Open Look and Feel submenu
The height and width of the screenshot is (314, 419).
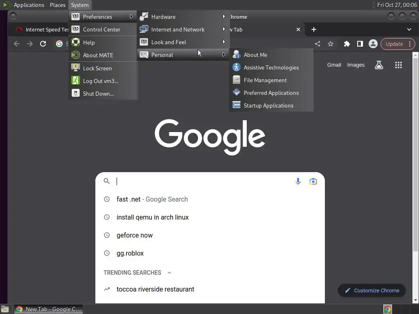(x=183, y=42)
